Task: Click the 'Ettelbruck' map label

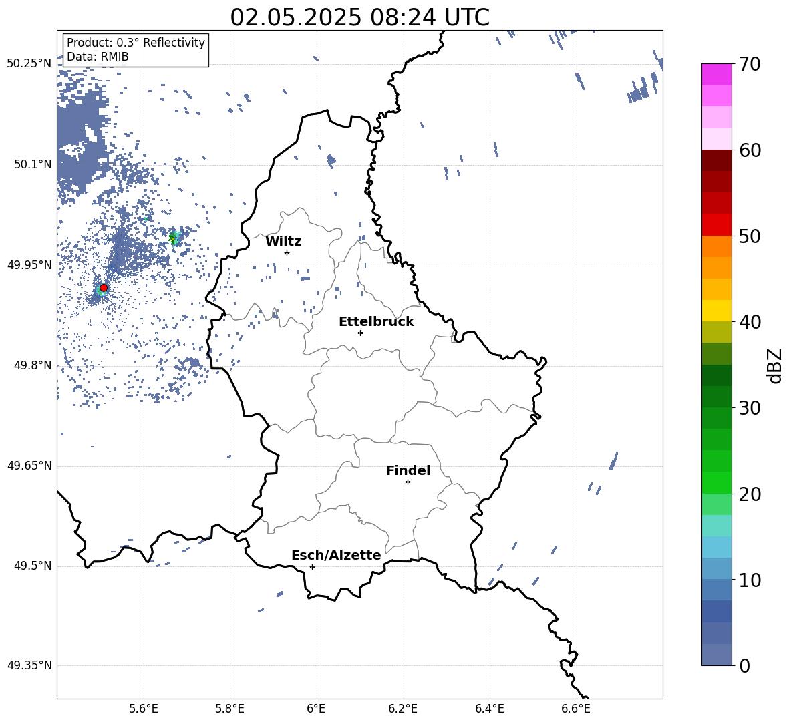Action: click(376, 321)
